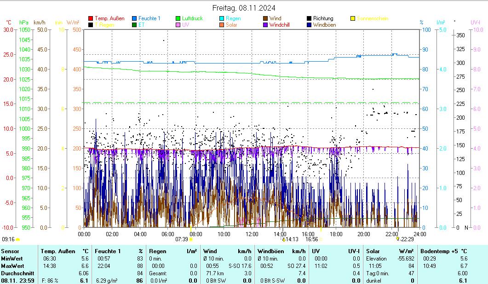Click the 07:39 sunrise time marker

pos(182,239)
